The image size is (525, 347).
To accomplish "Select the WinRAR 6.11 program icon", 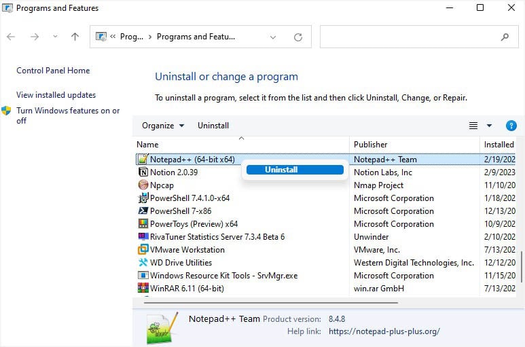I will coord(143,288).
